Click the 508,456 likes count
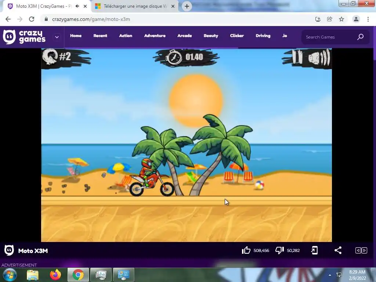376x282 pixels. tap(261, 250)
